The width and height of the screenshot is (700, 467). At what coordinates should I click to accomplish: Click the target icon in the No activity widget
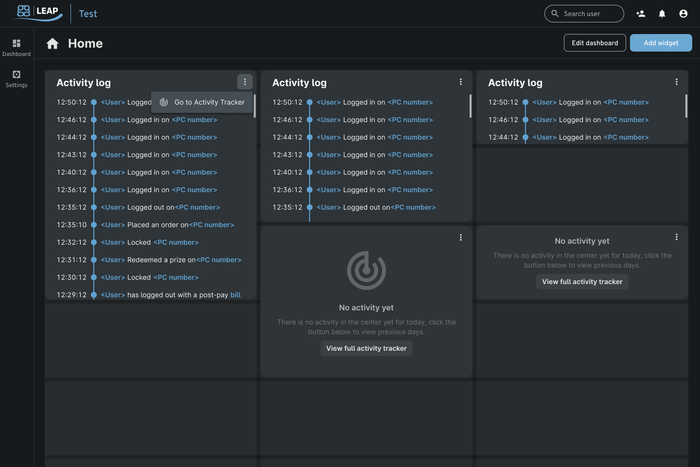click(x=366, y=269)
